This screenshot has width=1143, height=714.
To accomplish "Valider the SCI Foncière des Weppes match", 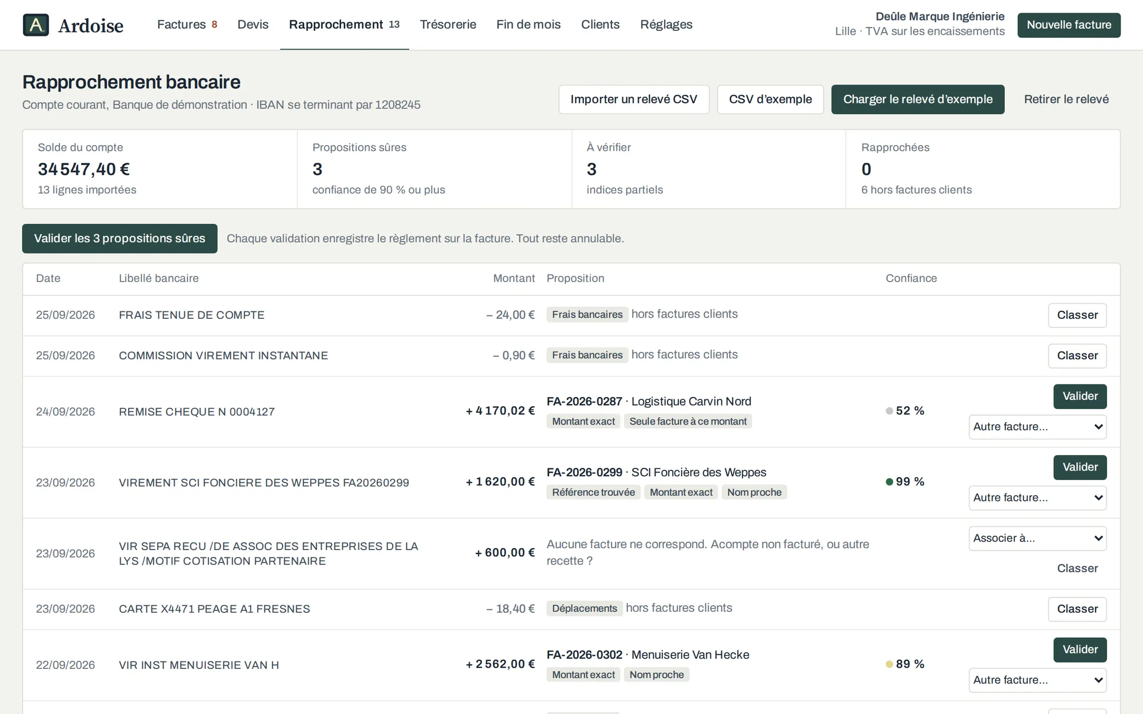I will [x=1080, y=467].
